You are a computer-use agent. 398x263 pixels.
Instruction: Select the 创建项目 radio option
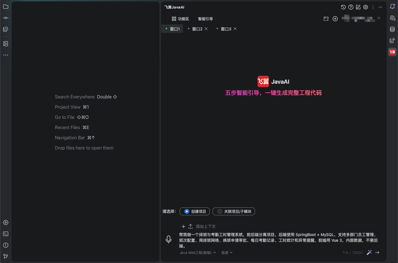pyautogui.click(x=195, y=211)
